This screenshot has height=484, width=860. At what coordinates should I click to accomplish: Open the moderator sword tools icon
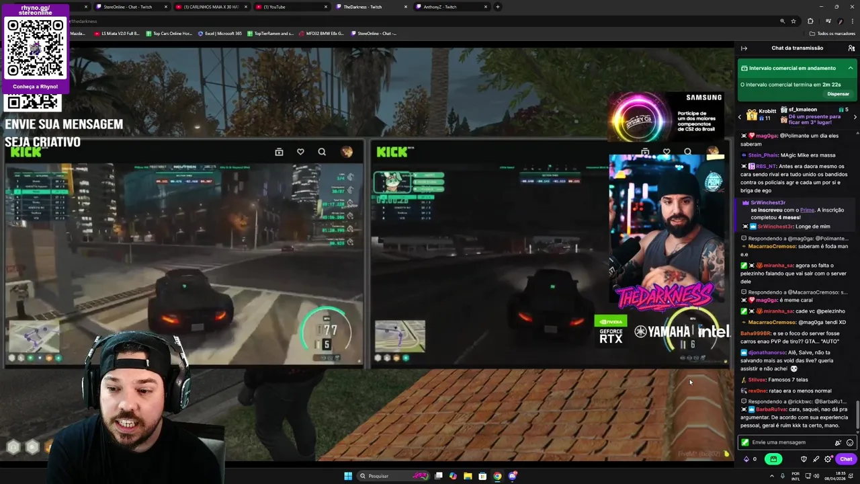[x=816, y=459]
